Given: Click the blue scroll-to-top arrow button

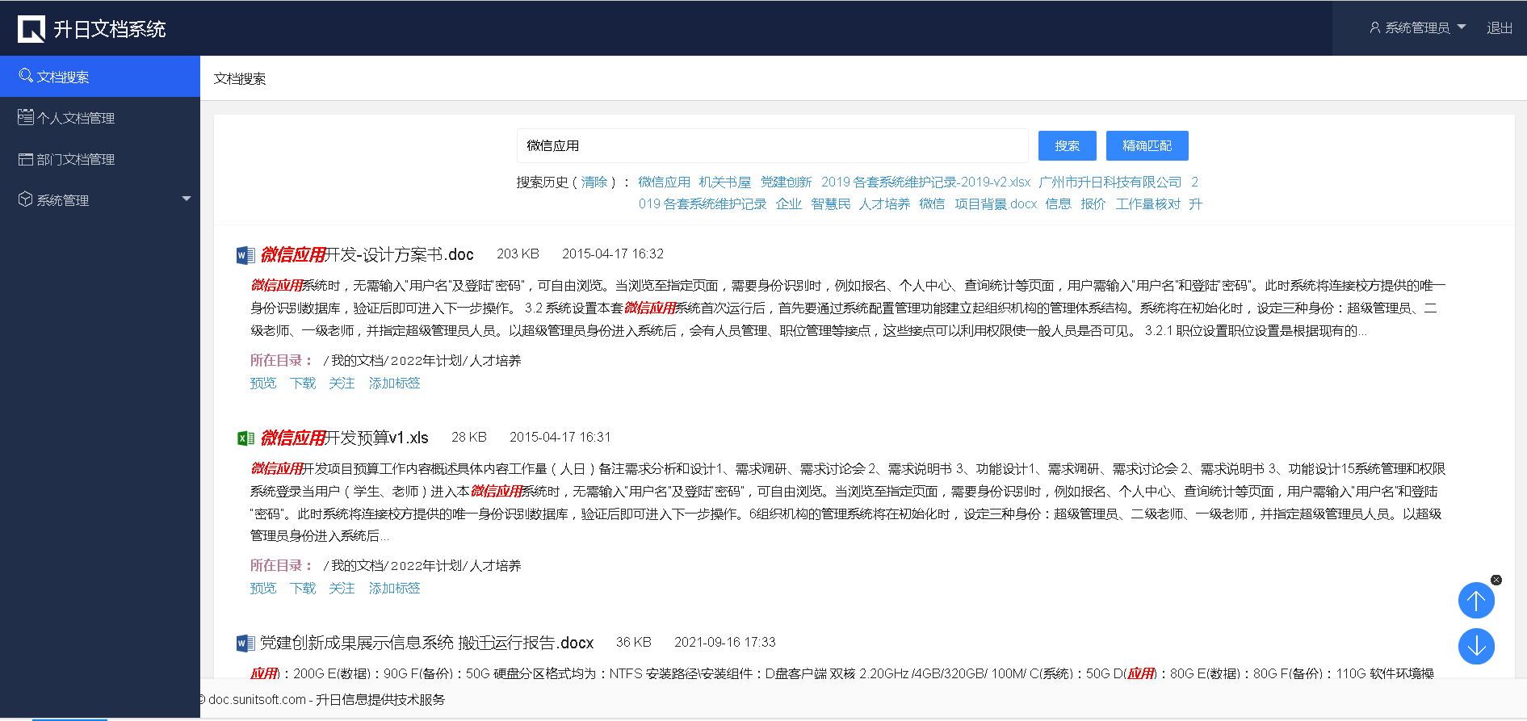Looking at the screenshot, I should (1476, 601).
